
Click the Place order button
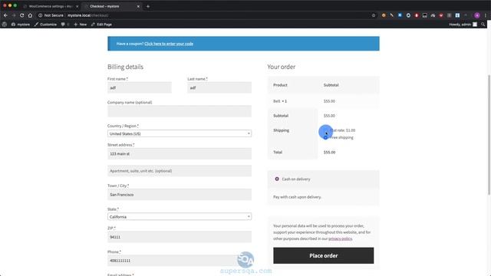[x=323, y=255]
